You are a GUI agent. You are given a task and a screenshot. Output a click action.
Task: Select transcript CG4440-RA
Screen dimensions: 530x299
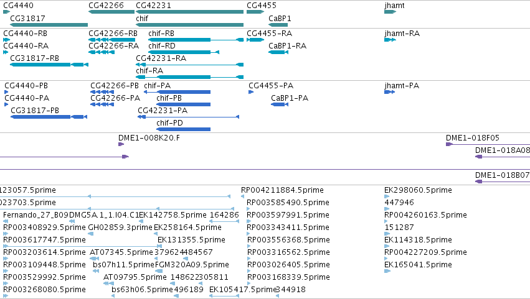[x=26, y=45]
